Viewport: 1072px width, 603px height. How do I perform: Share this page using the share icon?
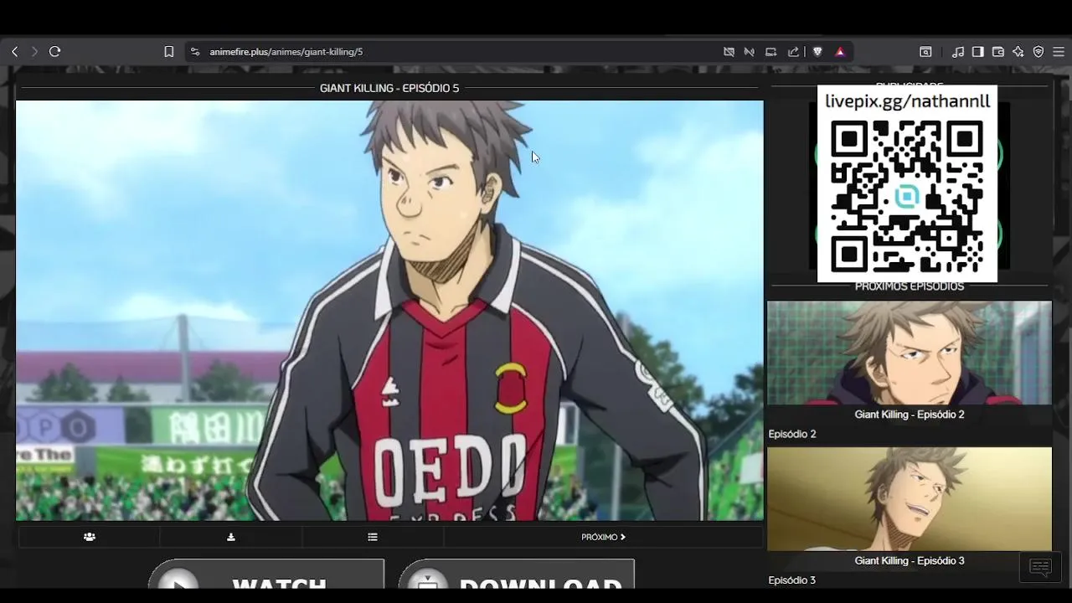(x=793, y=52)
